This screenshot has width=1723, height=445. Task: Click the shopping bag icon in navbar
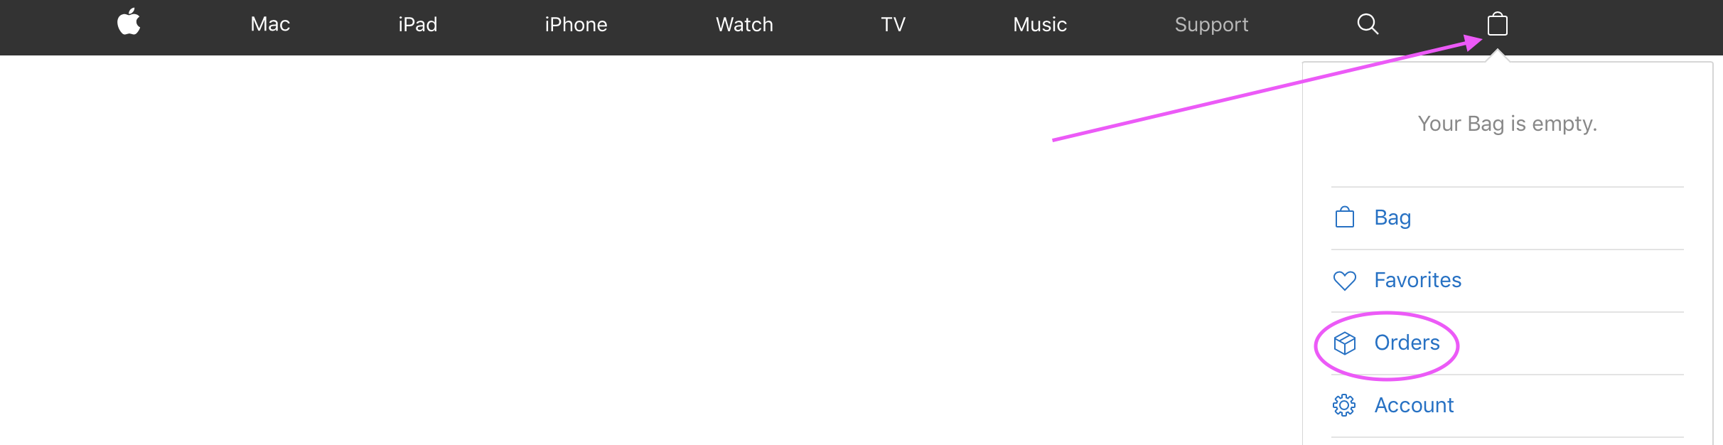[1498, 24]
